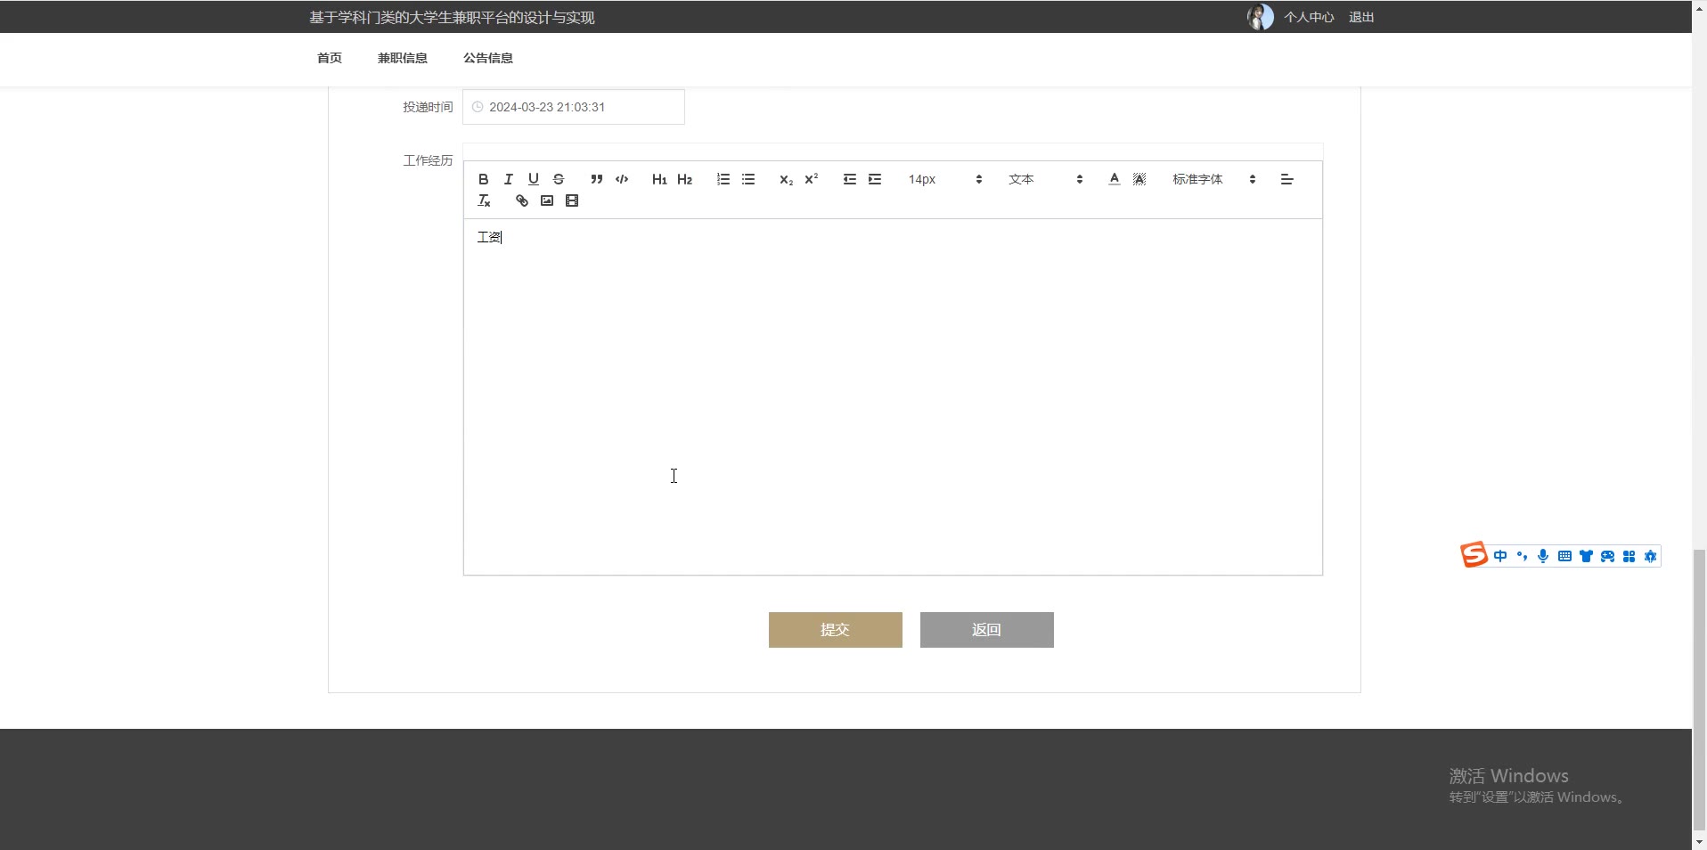Toggle Sogou punctuation mode
This screenshot has height=850, width=1707.
point(1522,556)
